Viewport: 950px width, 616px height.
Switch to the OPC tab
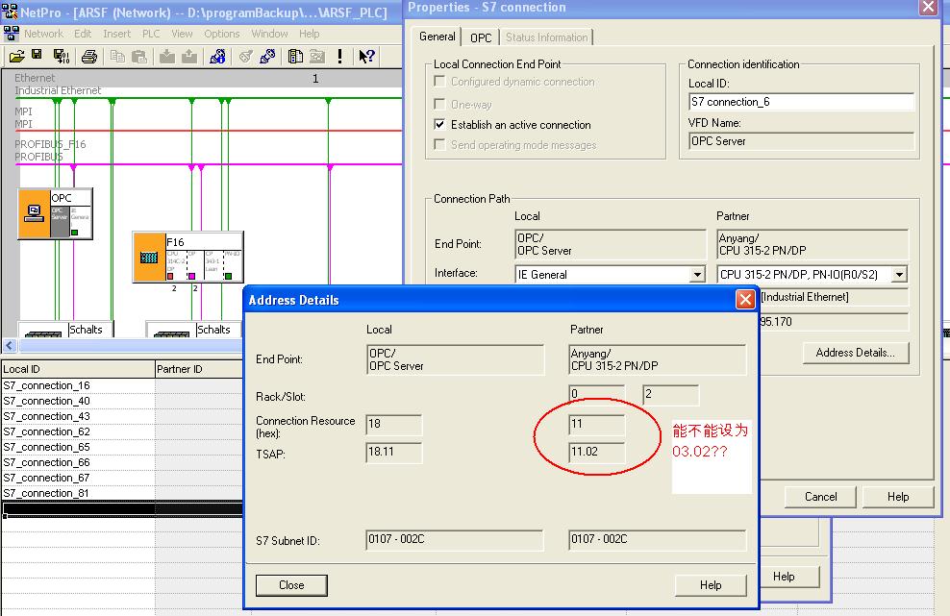pos(481,37)
